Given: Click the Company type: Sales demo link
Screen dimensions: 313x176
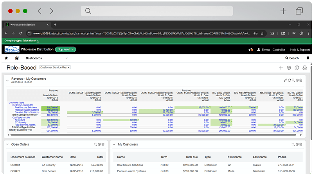Looking at the screenshot, I should (20, 41).
